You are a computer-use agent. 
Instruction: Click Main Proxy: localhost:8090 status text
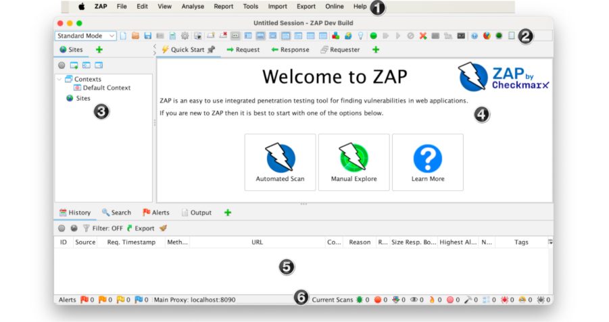tap(195, 300)
